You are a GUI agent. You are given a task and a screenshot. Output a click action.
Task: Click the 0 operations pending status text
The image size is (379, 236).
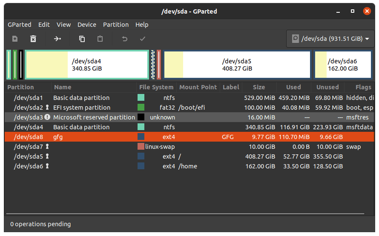pyautogui.click(x=40, y=224)
